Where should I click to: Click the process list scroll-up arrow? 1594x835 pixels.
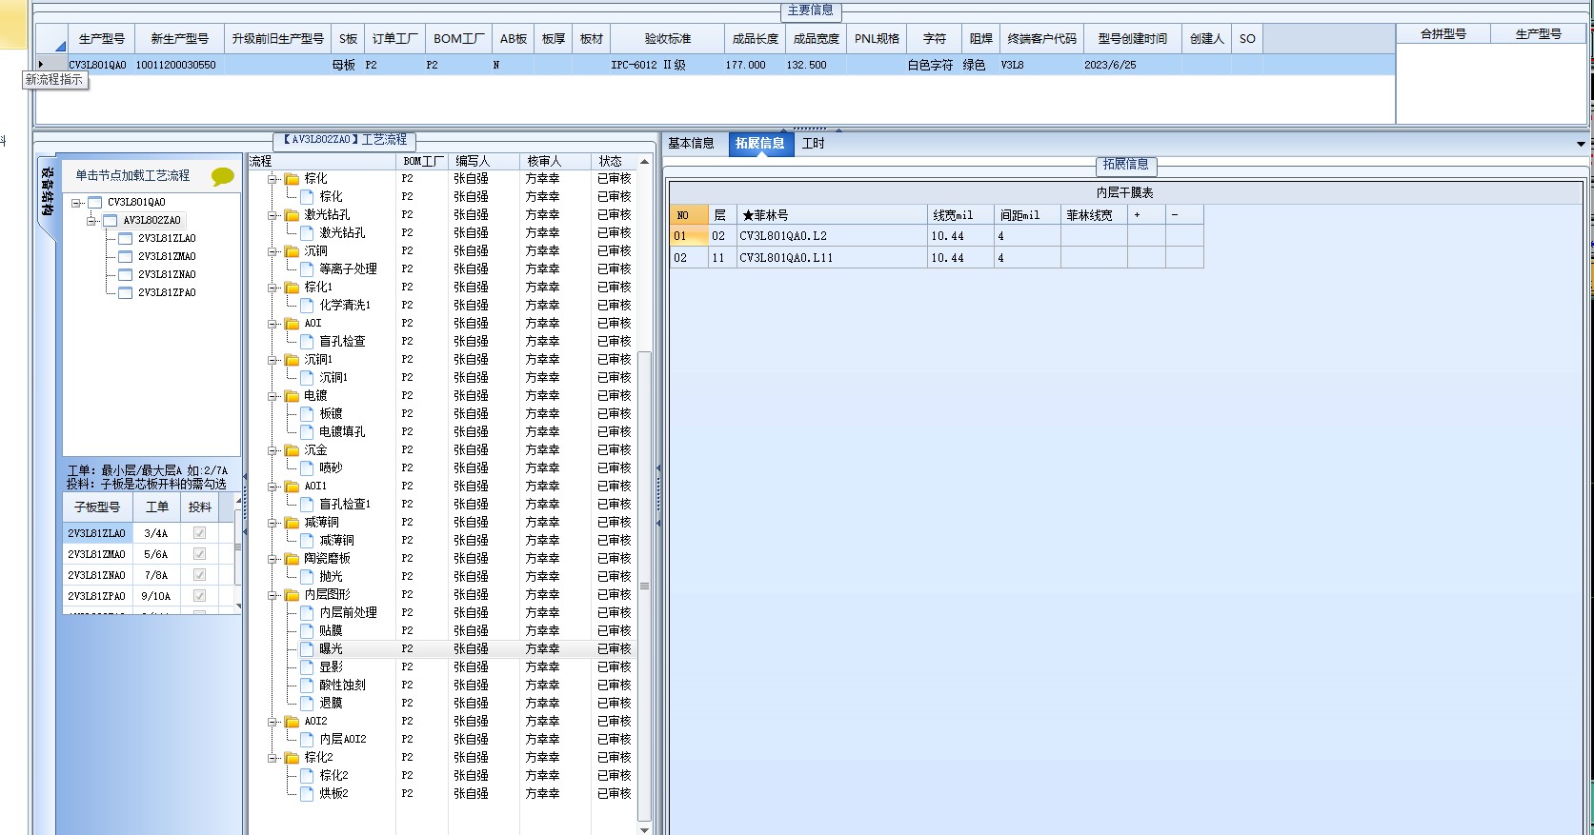[x=644, y=162]
